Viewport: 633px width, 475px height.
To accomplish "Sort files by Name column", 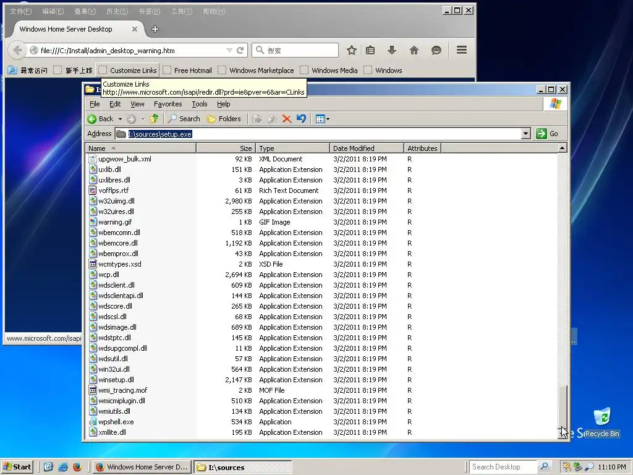I will 140,148.
